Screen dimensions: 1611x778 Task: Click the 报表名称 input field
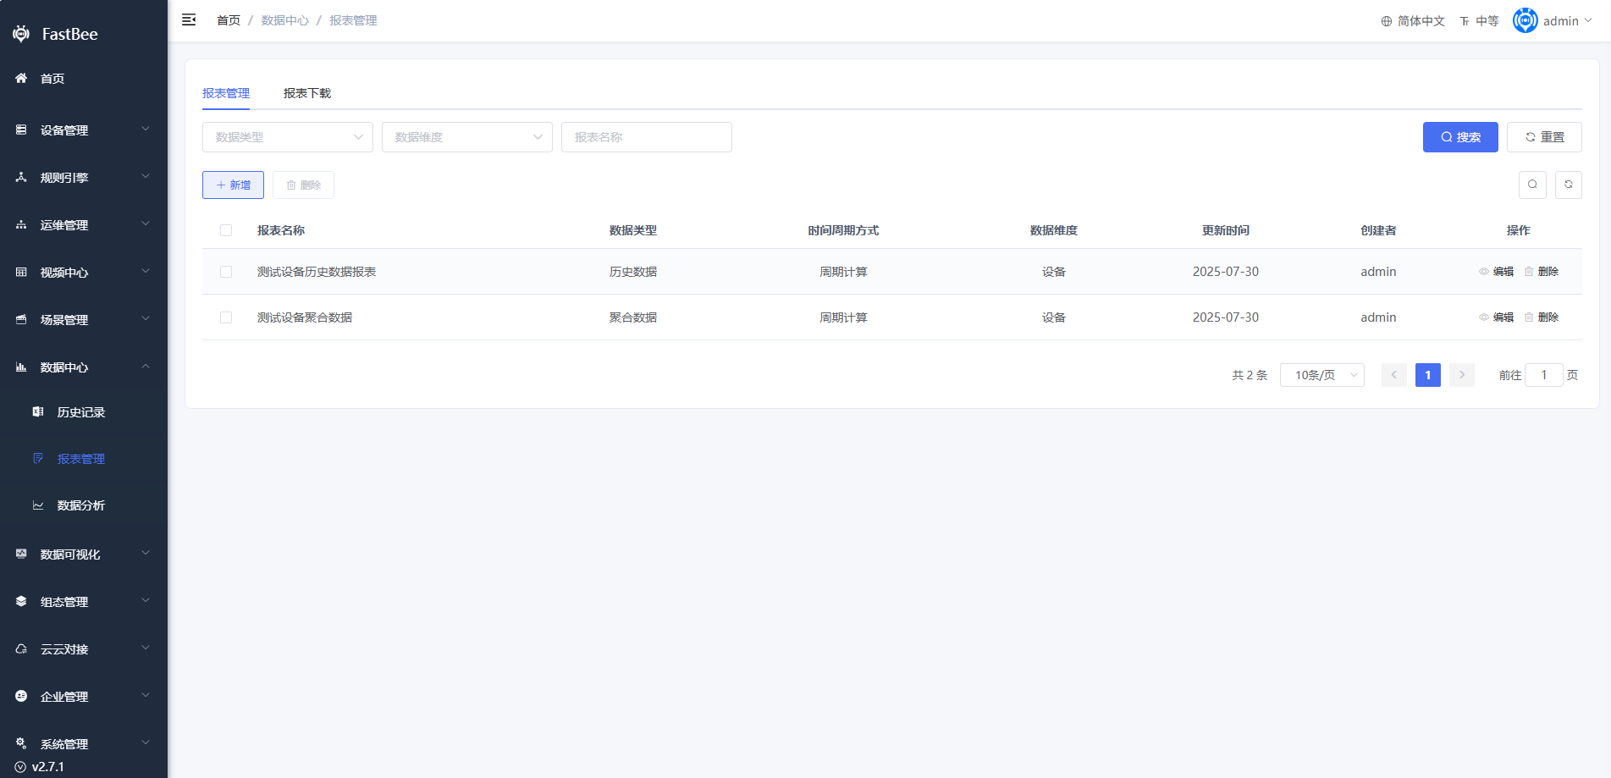pyautogui.click(x=646, y=137)
